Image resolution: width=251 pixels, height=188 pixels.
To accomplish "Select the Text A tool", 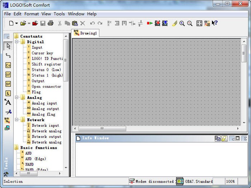I will pyautogui.click(x=8, y=102).
